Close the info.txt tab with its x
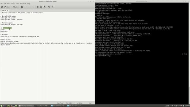 (8, 10)
